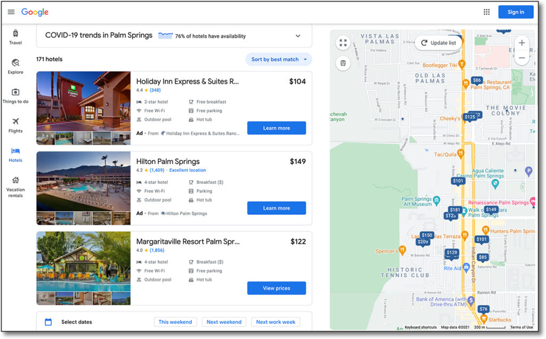Viewport: 546px width, 339px height.
Task: Select the $149 map price pin
Action: (x=491, y=210)
